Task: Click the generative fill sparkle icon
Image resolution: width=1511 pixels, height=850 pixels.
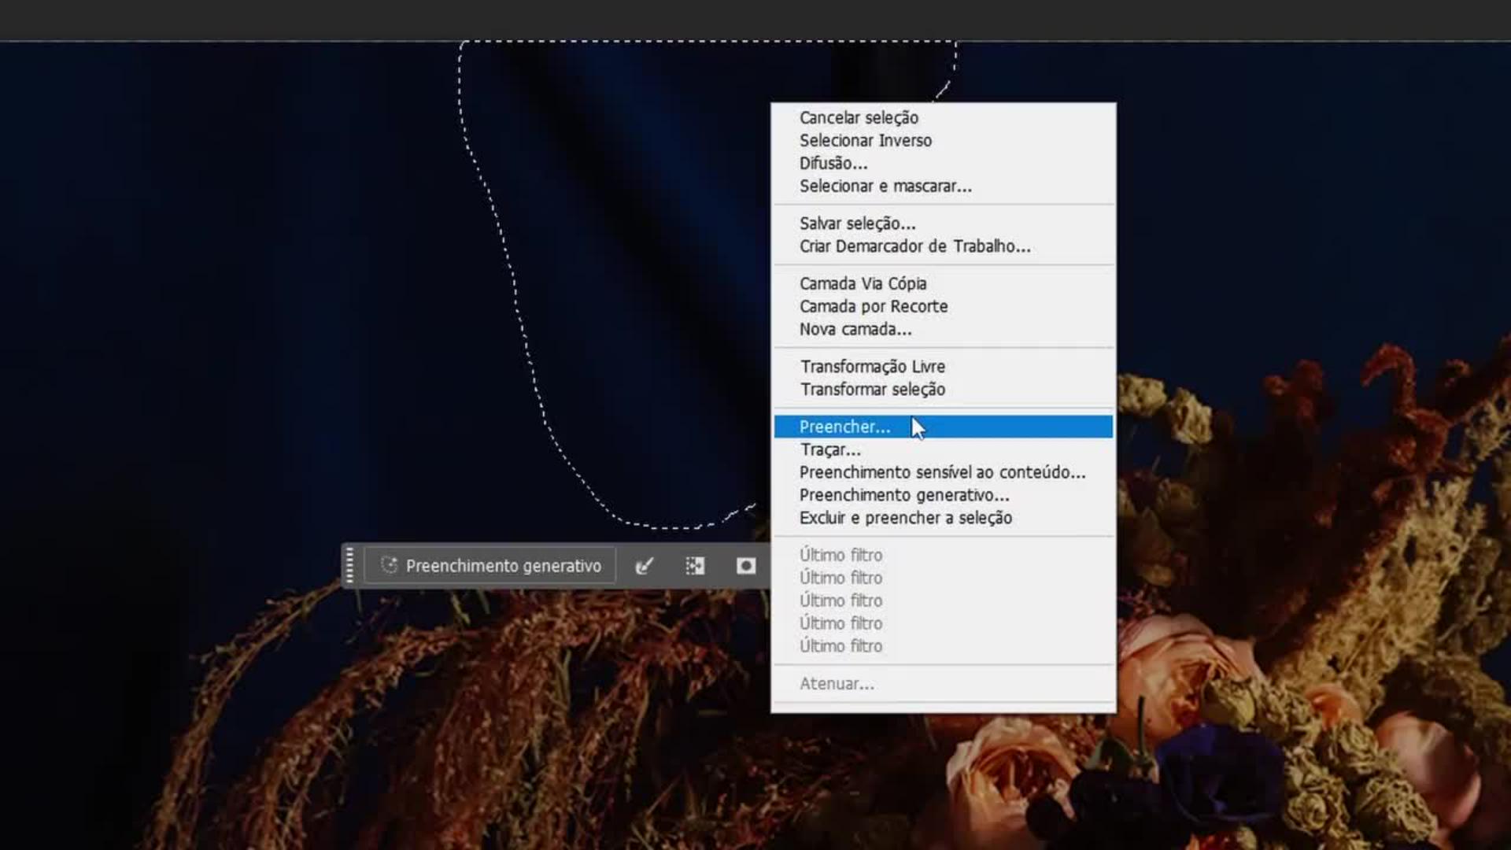Action: (x=389, y=565)
